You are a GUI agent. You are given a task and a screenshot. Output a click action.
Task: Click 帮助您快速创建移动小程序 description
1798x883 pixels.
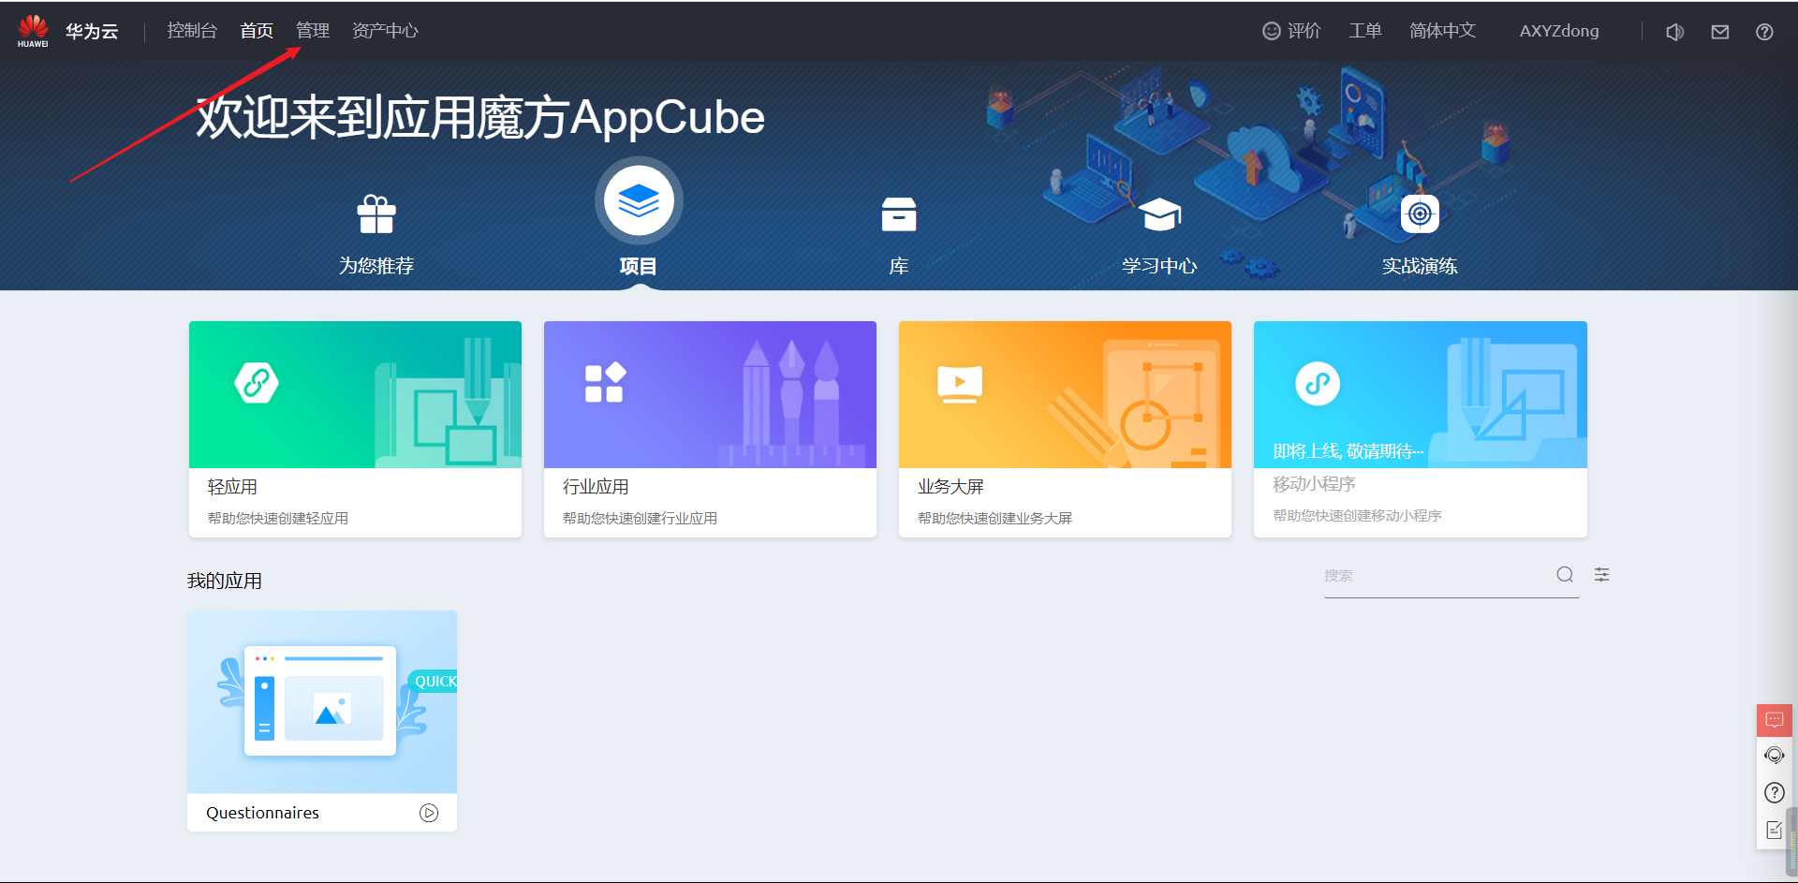pos(1357,516)
